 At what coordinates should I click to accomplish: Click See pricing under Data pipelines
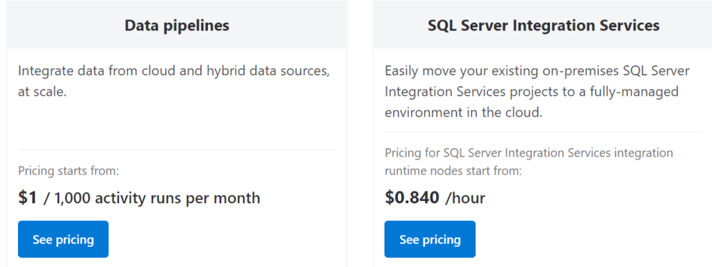pos(63,239)
